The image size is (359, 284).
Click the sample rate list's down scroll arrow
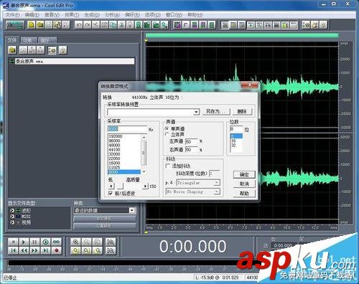[144, 171]
